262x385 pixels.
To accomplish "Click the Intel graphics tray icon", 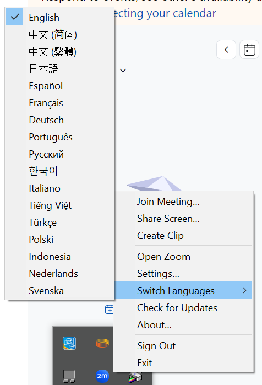I will (x=69, y=343).
